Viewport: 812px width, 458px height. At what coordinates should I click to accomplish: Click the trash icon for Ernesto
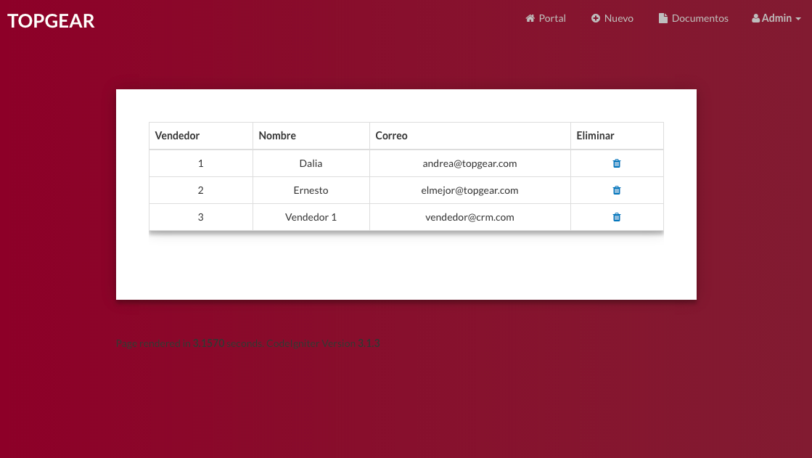[617, 190]
